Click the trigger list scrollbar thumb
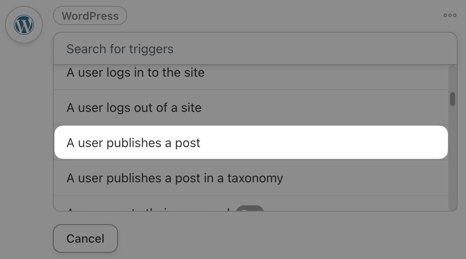 452,99
